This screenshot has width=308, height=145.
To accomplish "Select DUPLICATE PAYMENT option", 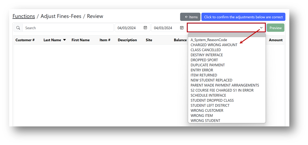I will point(208,65).
